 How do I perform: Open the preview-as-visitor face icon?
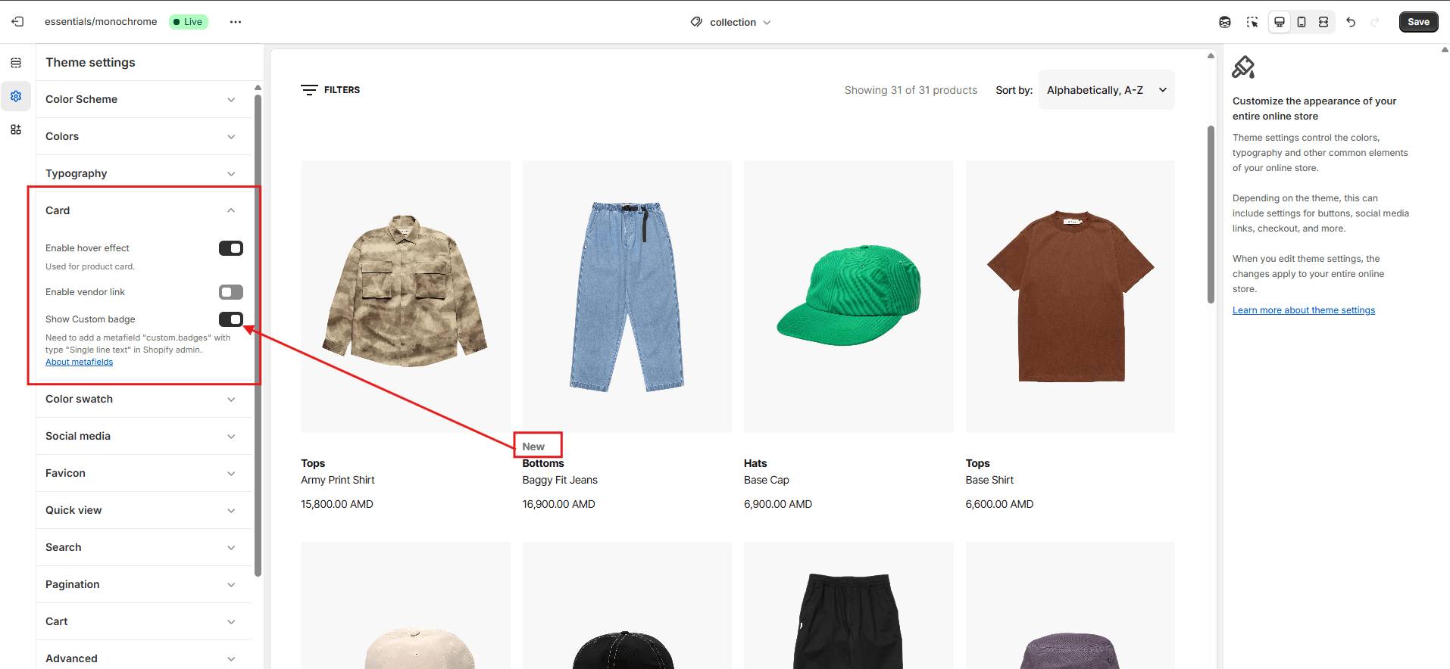coord(1225,22)
